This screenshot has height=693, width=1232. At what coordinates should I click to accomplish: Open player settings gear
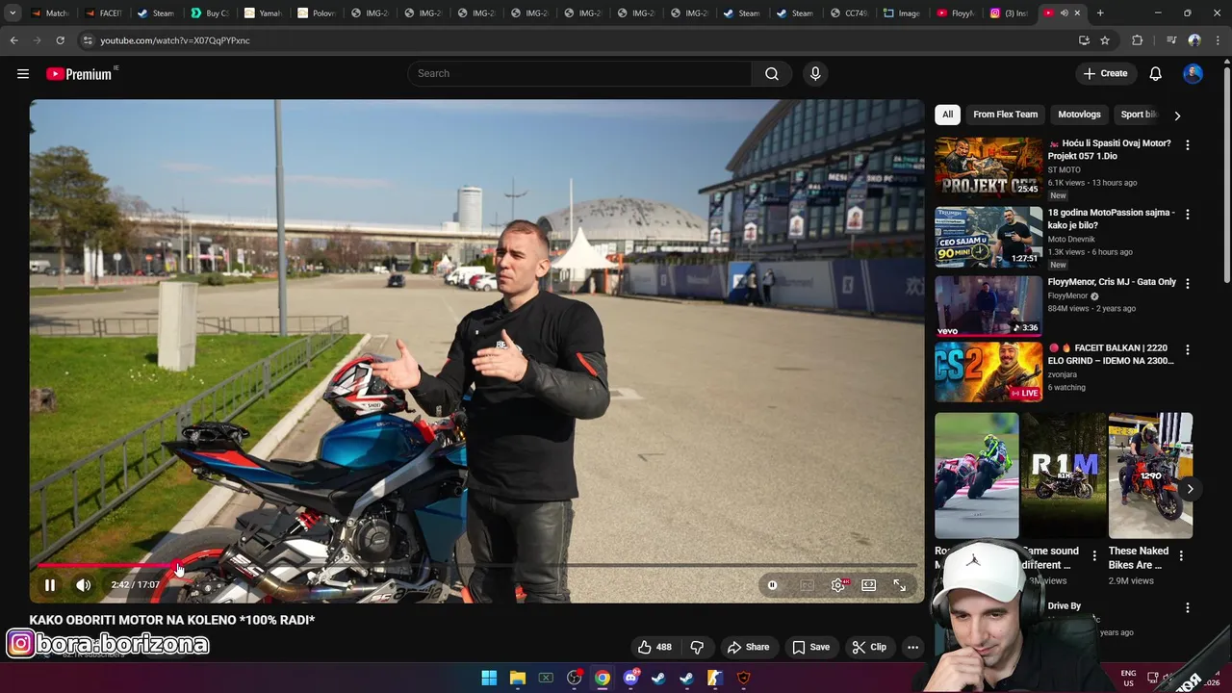pos(838,585)
